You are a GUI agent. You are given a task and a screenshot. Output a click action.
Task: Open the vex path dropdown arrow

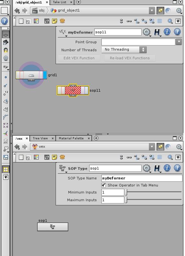click(152, 147)
